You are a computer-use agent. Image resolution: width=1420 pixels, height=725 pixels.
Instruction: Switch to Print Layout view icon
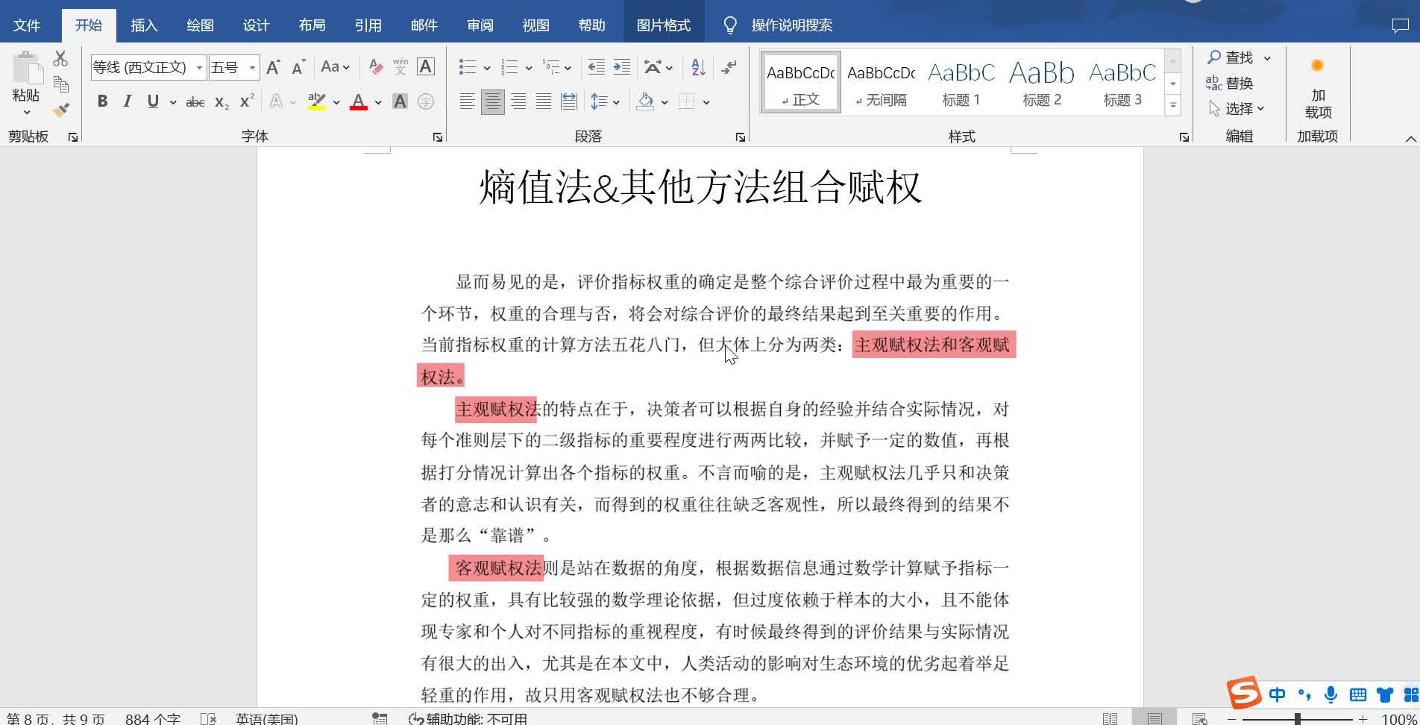click(x=1154, y=718)
